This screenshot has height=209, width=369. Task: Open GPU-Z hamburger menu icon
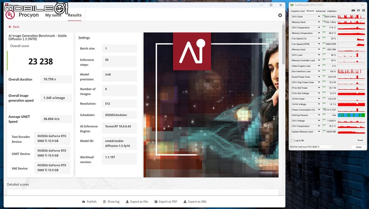[x=364, y=10]
